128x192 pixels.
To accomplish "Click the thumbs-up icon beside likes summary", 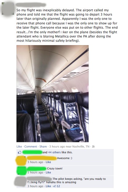I will click(x=20, y=152).
